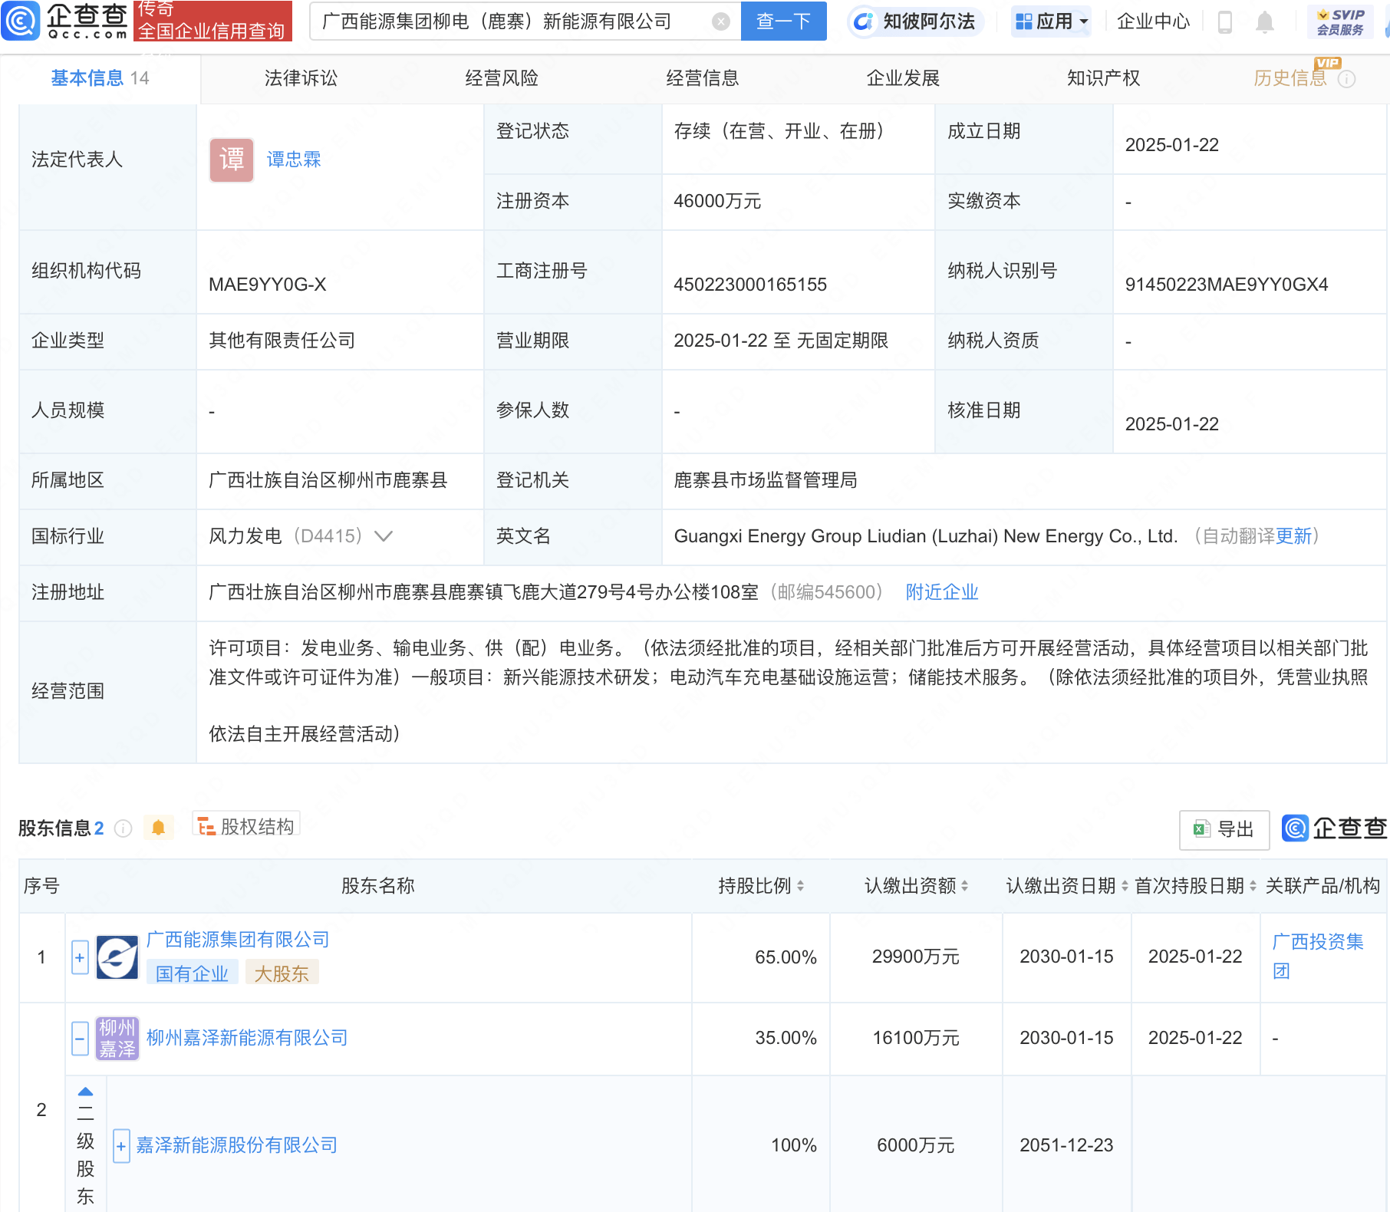This screenshot has width=1390, height=1212.
Task: Select registered capital value 46000万元
Action: 717,201
